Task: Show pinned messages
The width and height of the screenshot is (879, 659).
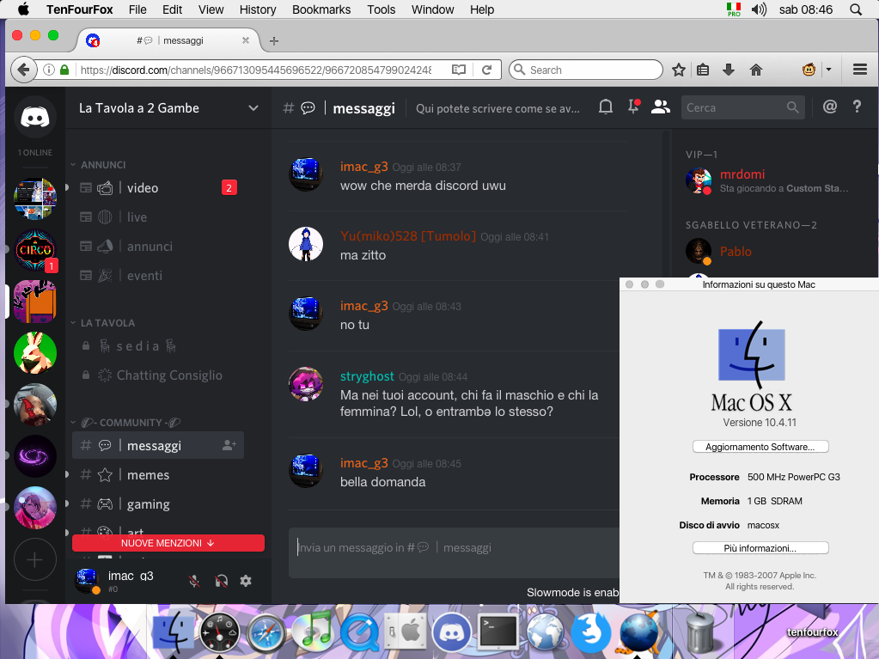Action: point(633,107)
